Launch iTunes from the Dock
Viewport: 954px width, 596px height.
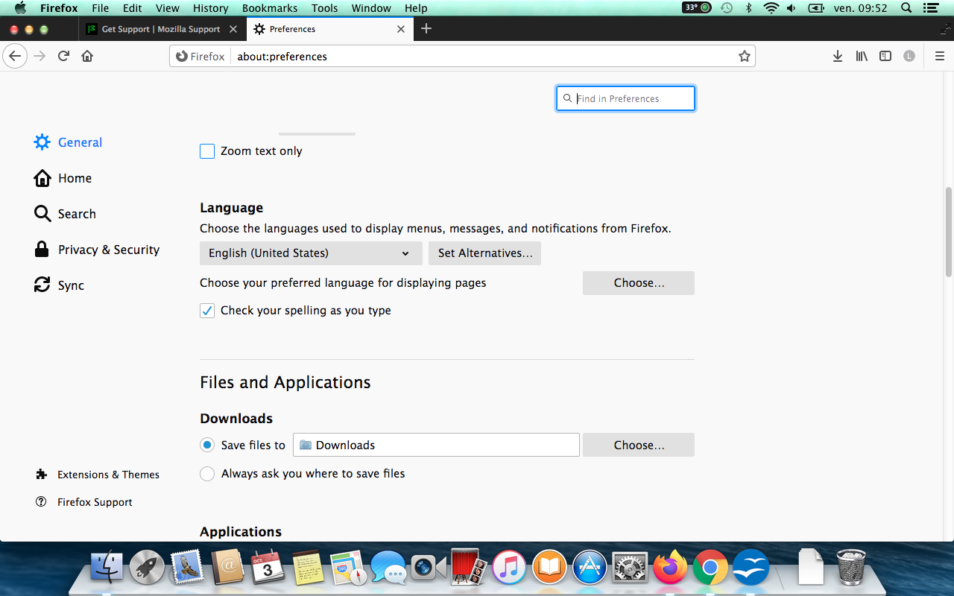tap(509, 568)
